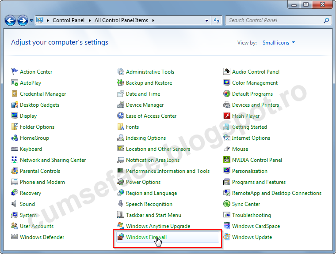Open RemoteApp and Desktop Connections

pyautogui.click(x=277, y=193)
